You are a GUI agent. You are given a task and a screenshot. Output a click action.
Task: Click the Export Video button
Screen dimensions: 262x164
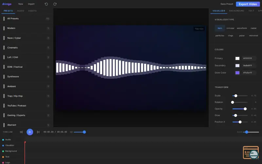pos(248,4)
